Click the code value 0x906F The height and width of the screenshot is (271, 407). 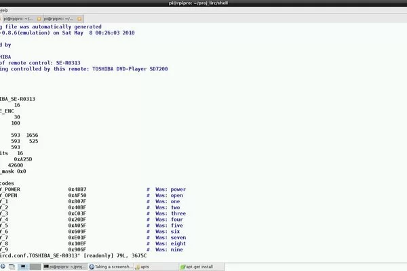coord(77,249)
